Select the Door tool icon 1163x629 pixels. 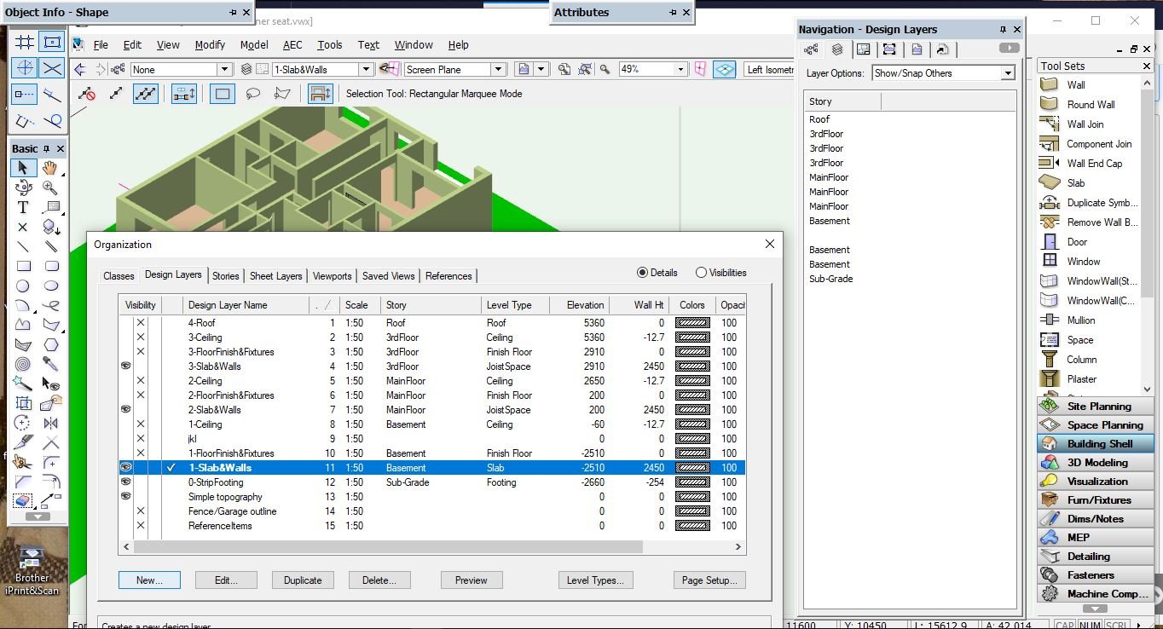click(x=1050, y=241)
